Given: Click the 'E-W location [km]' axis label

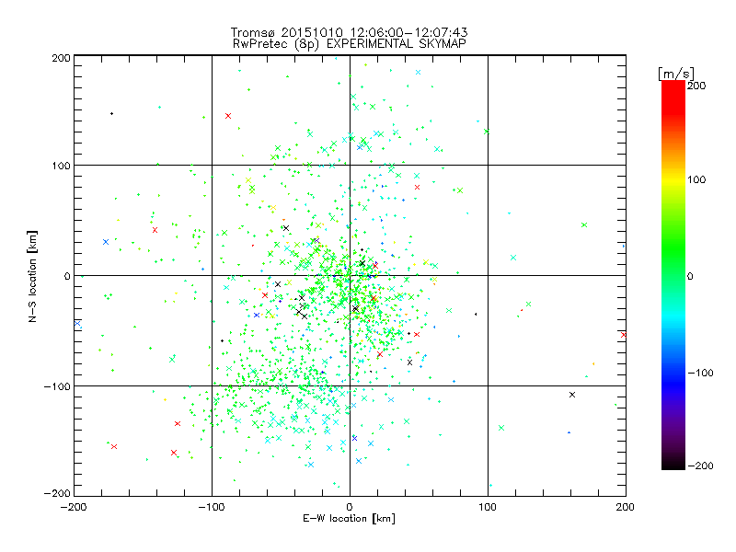Looking at the screenshot, I should [349, 519].
